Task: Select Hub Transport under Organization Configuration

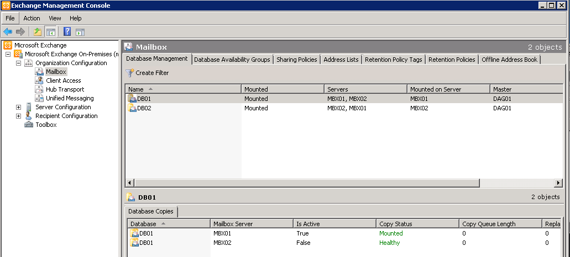Action: click(65, 89)
